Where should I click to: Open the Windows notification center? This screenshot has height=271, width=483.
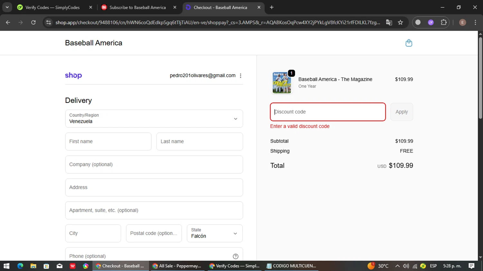pos(472,266)
